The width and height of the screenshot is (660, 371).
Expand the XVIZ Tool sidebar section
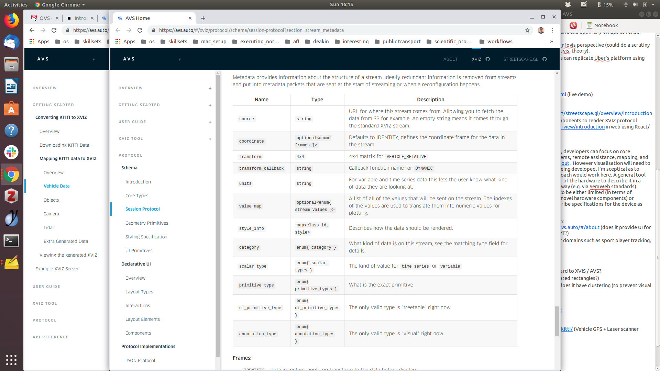pyautogui.click(x=210, y=139)
